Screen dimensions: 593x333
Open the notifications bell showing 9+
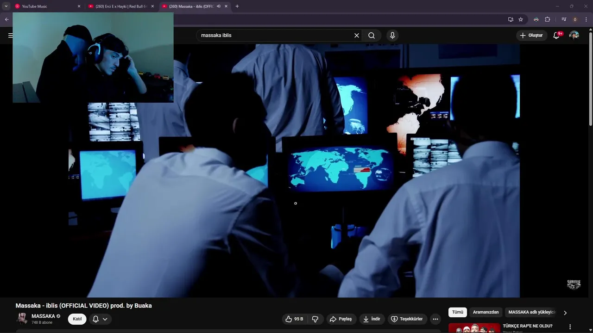tap(557, 36)
